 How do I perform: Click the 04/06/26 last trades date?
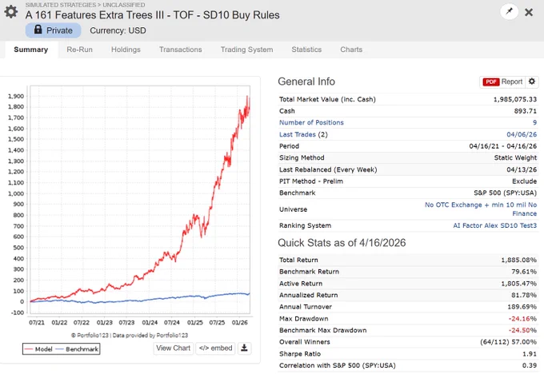click(x=522, y=134)
